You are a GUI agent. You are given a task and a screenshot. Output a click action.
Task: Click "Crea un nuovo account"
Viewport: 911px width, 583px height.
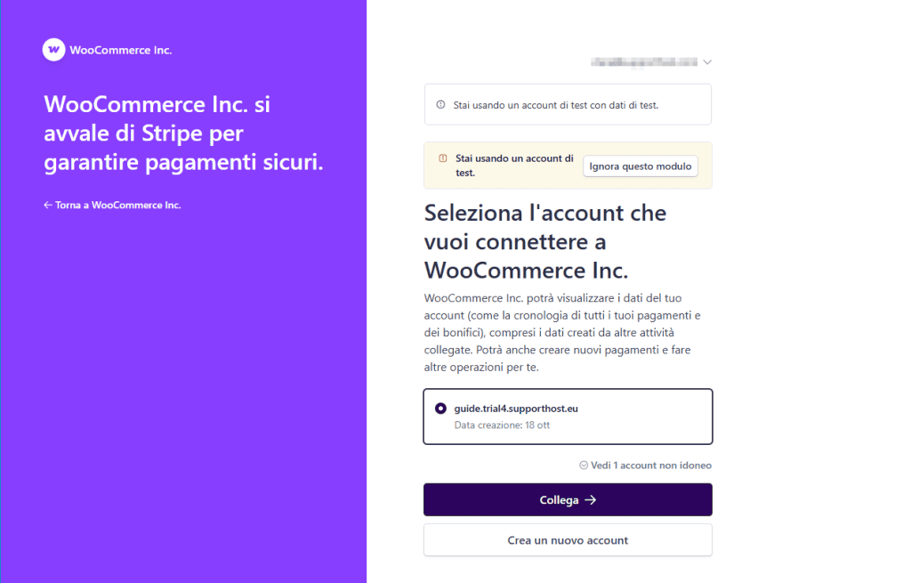(x=567, y=540)
